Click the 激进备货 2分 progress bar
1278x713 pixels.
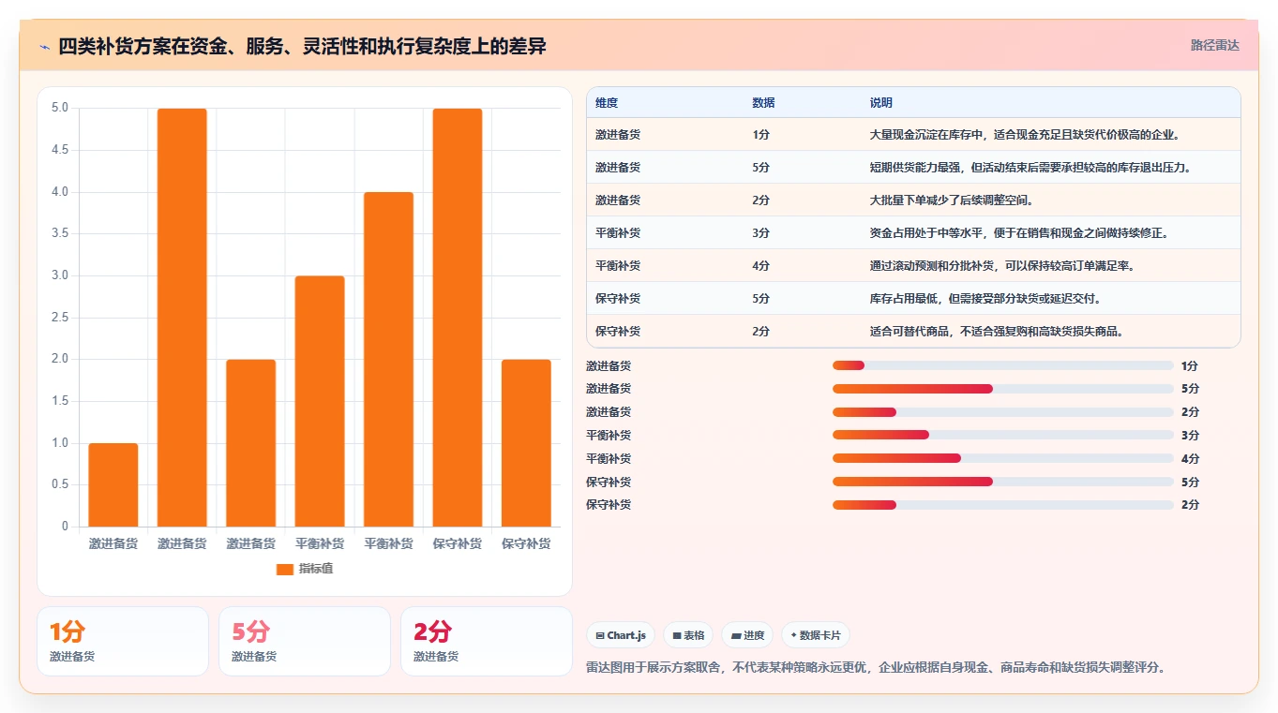[1003, 412]
